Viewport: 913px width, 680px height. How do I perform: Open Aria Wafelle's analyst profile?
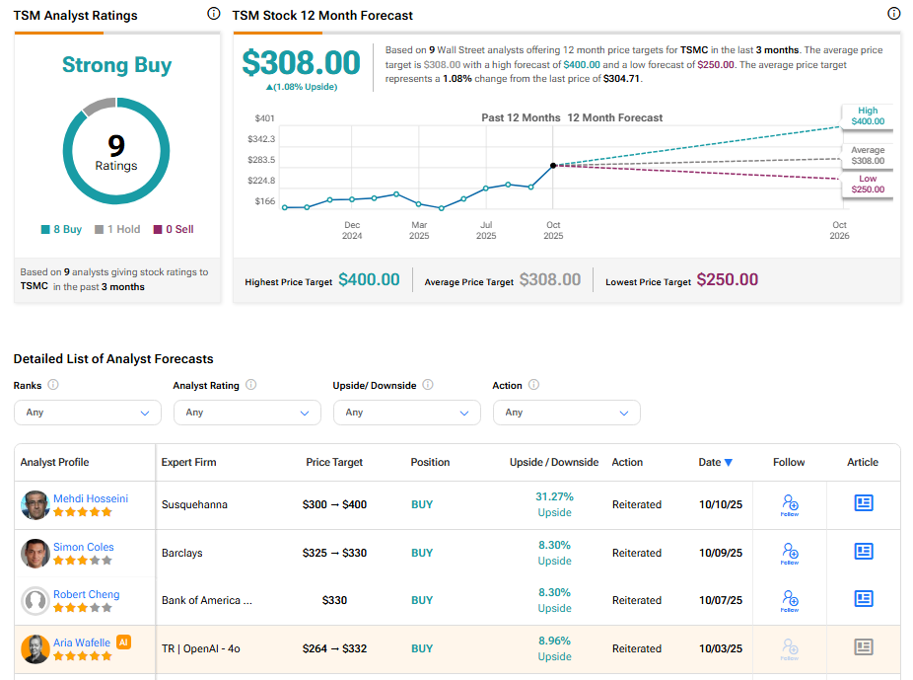click(x=82, y=642)
